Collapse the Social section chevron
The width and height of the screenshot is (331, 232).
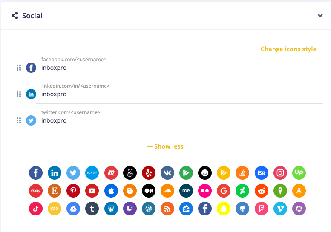pos(320,16)
